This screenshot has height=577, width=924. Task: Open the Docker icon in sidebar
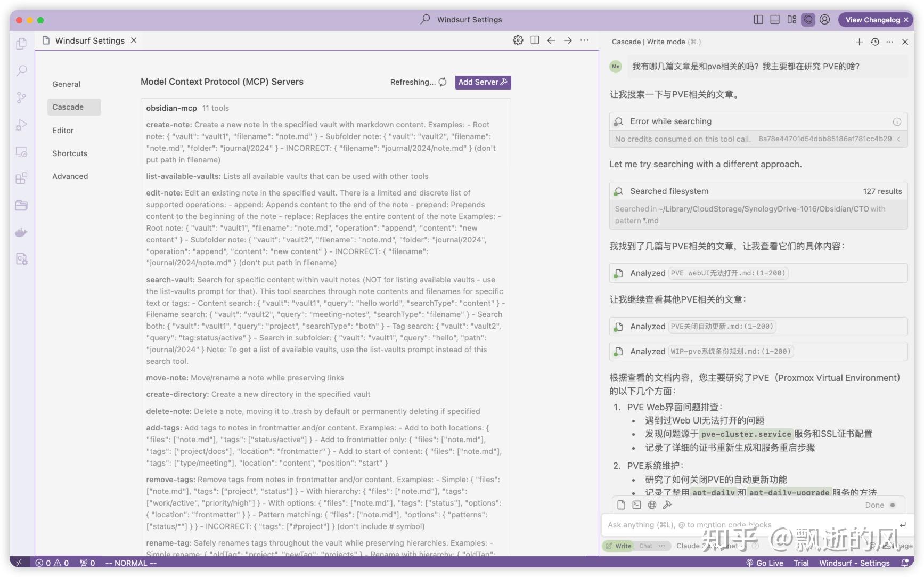coord(21,232)
